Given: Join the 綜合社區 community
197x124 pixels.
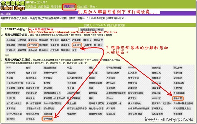Looking at the screenshot, I should pyautogui.click(x=156, y=98).
